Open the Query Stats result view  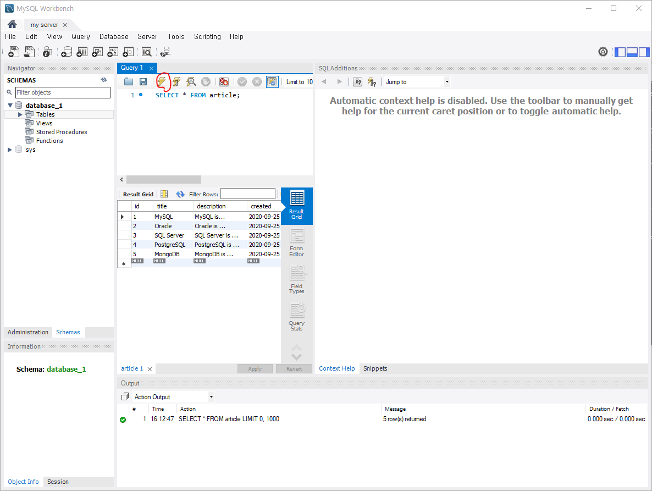[296, 317]
